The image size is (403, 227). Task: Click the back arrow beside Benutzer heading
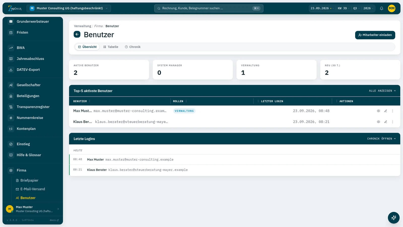(x=77, y=34)
